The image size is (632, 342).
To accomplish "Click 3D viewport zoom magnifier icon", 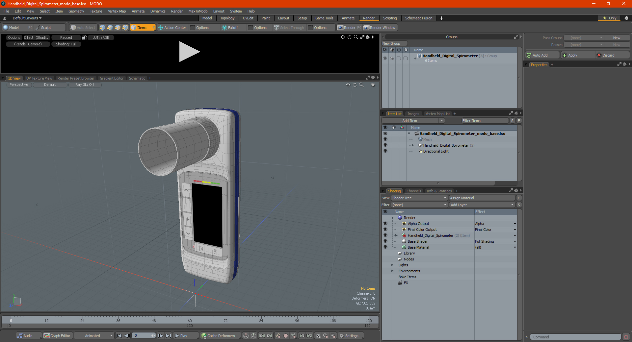I will [361, 85].
